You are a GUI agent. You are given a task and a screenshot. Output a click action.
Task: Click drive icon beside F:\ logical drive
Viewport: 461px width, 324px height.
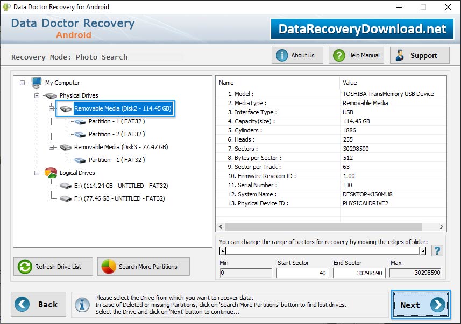point(66,199)
